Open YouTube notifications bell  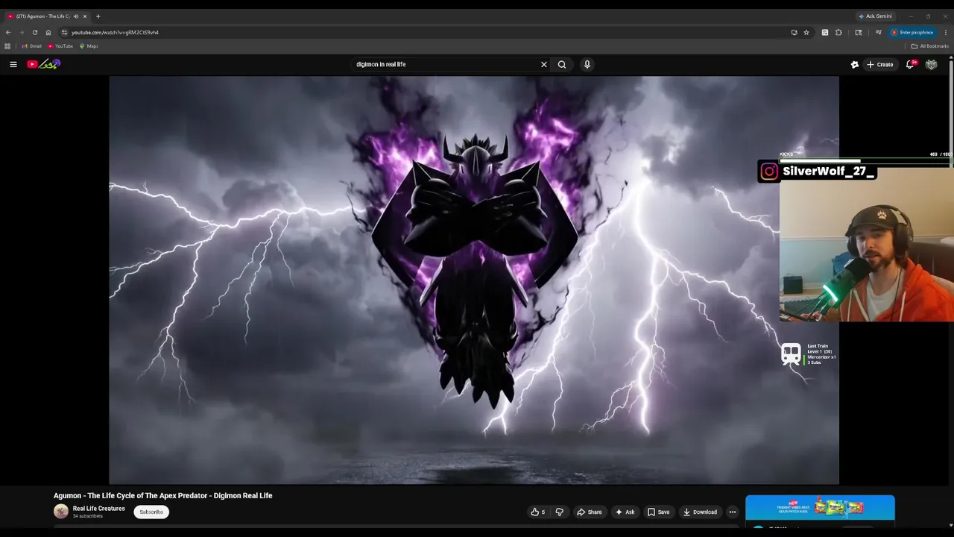[910, 64]
